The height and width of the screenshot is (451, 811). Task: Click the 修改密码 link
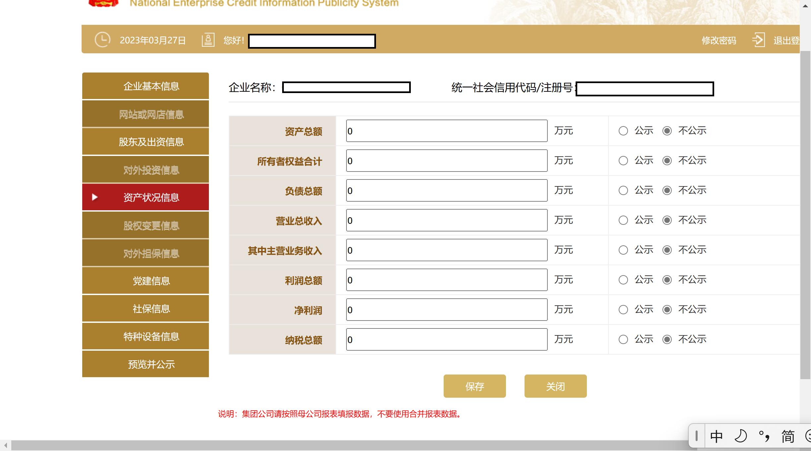tap(718, 40)
